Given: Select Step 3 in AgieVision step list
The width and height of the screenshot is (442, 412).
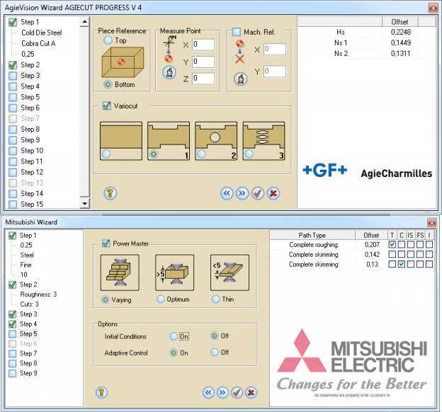Looking at the screenshot, I should (x=30, y=75).
